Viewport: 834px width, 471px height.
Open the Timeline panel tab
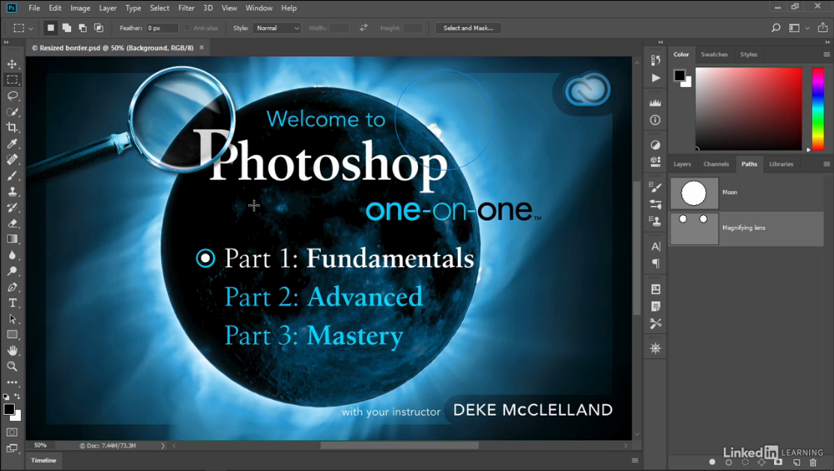(43, 461)
